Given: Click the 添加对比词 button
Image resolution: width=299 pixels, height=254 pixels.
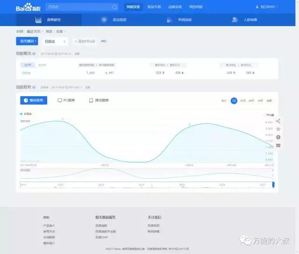Looking at the screenshot, I should [85, 42].
